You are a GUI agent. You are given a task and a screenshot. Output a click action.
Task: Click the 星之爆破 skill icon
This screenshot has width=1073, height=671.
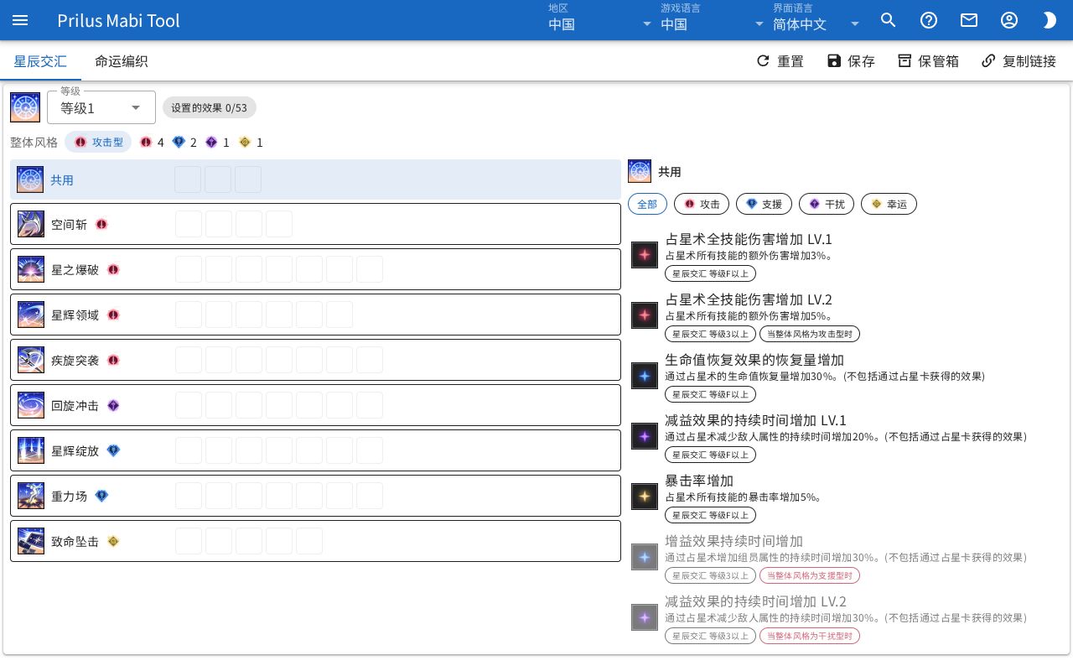31,270
